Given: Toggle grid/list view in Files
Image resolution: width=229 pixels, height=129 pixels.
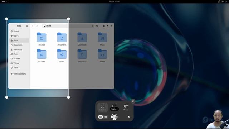Looking at the screenshot, I should click(104, 26).
